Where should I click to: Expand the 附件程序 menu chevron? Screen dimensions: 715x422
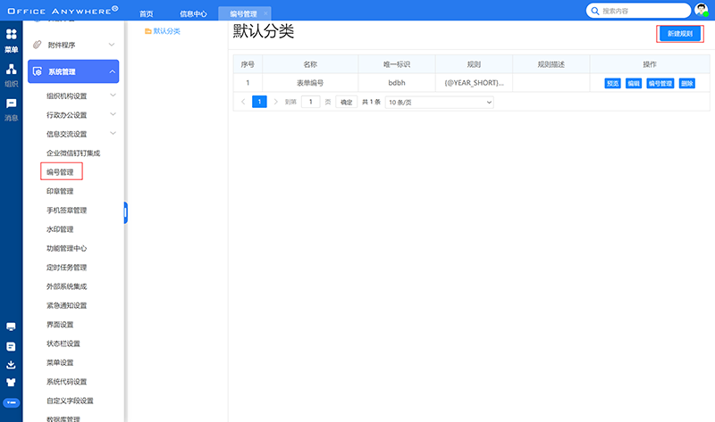click(x=112, y=45)
